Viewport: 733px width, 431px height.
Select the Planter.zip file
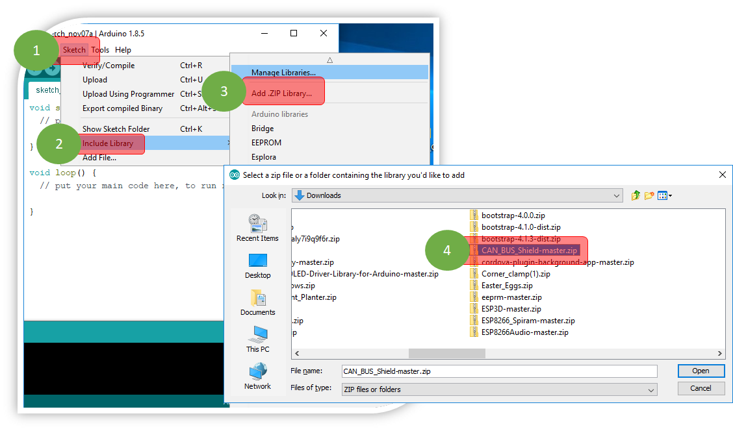tap(314, 297)
